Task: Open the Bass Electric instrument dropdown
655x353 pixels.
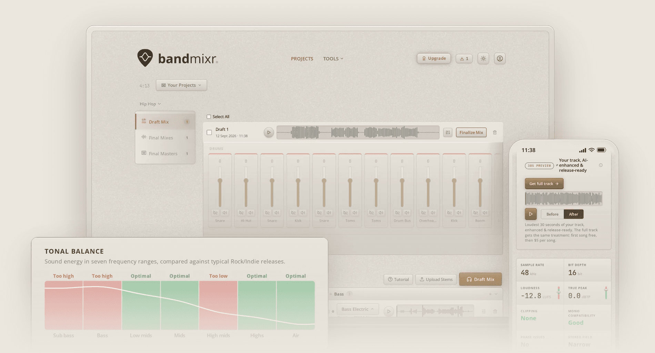Action: [357, 309]
